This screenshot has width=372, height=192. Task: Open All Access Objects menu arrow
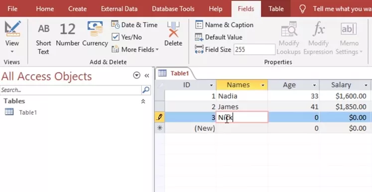tap(136, 76)
